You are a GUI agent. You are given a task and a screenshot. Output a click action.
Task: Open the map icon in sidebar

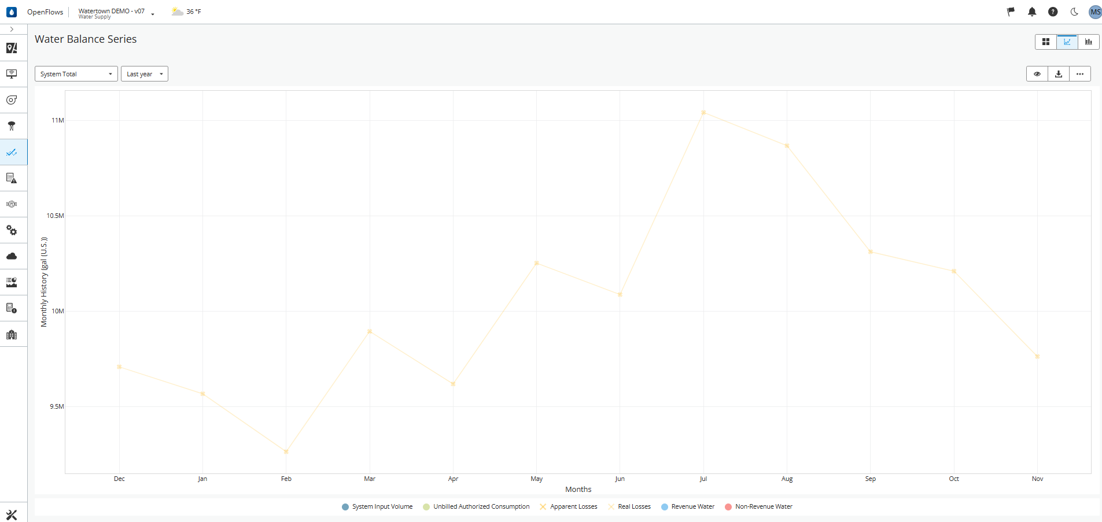coord(12,48)
